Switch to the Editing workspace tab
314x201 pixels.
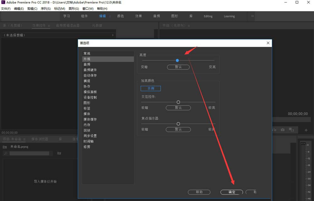(208, 16)
